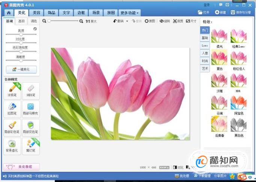Toggle the 对比 compare view

tap(178, 167)
